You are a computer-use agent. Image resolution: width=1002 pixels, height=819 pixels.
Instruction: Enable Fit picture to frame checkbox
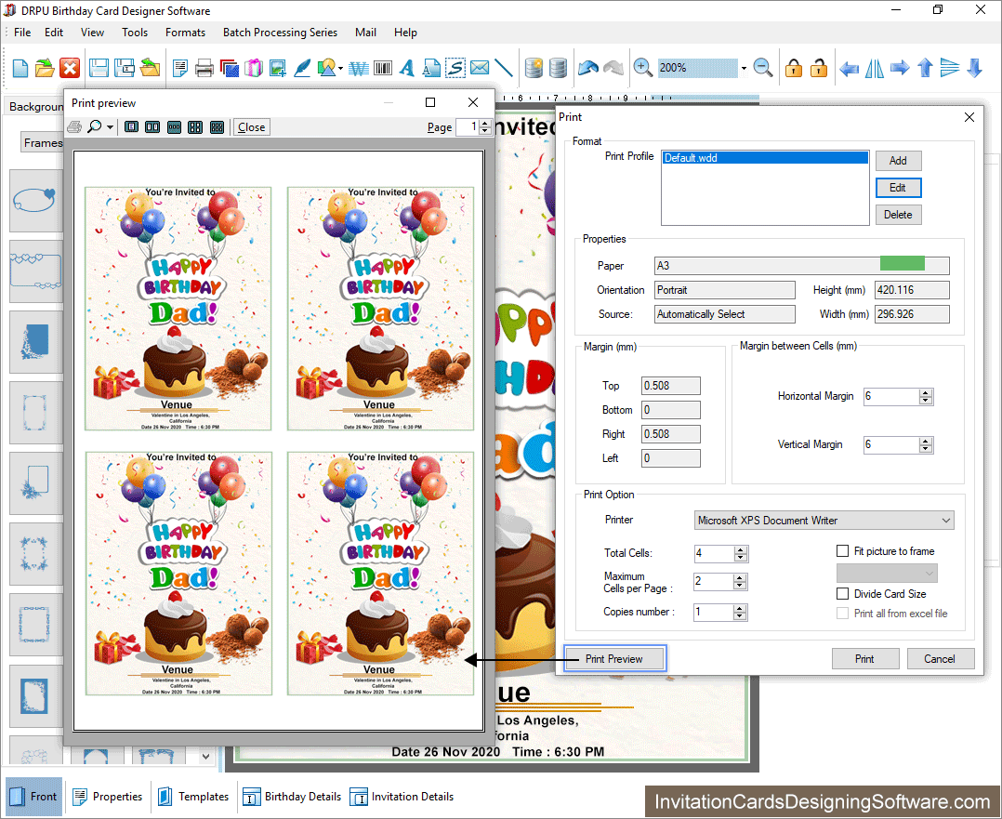click(842, 551)
